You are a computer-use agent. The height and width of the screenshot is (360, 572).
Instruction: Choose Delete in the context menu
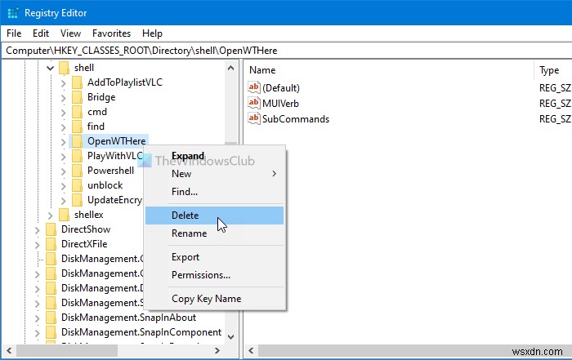[x=214, y=216]
